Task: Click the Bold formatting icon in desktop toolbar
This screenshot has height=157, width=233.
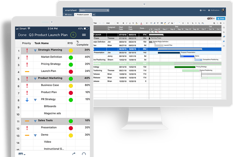Action: coord(123,23)
